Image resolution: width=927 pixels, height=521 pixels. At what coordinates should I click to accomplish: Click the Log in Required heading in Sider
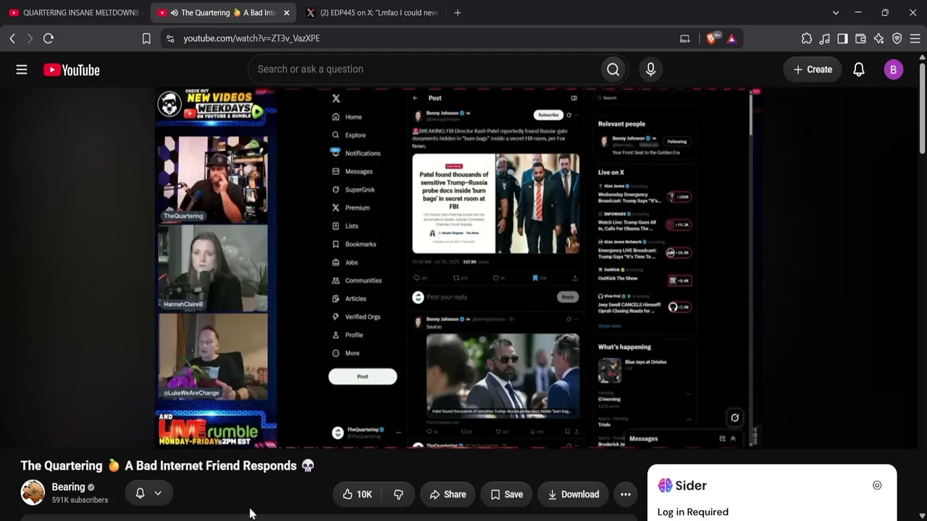[x=693, y=512]
